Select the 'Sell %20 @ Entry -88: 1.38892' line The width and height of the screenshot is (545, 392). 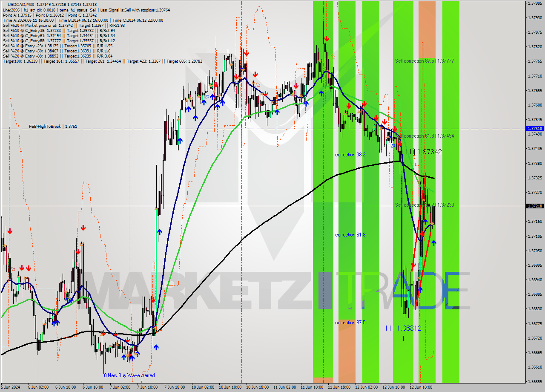point(57,56)
